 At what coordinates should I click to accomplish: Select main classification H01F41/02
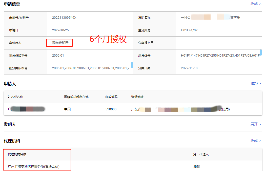click(x=189, y=30)
